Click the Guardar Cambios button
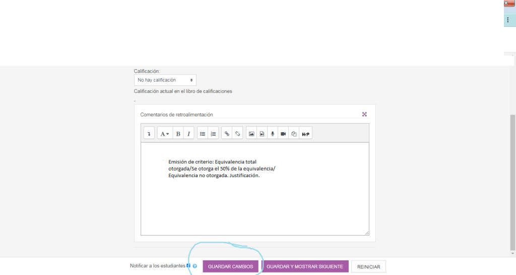Screen dimensions: 516x275 [230, 266]
